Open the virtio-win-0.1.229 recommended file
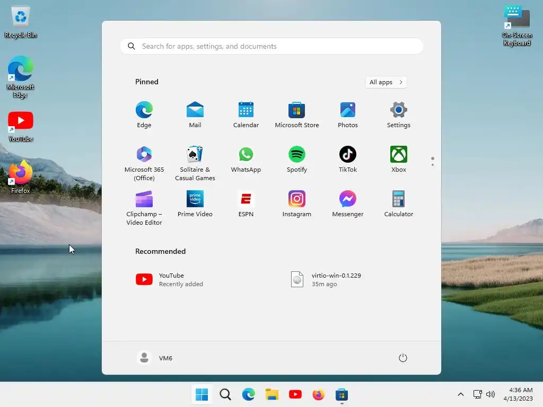This screenshot has width=543, height=407. point(326,280)
